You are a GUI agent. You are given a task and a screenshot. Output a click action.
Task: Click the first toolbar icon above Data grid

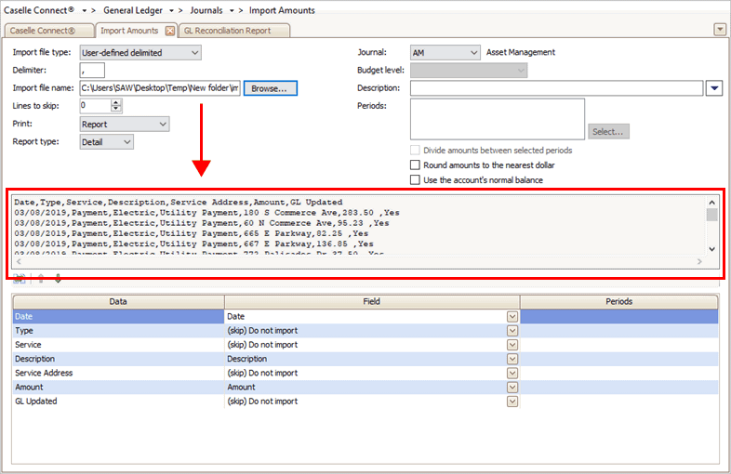[20, 279]
